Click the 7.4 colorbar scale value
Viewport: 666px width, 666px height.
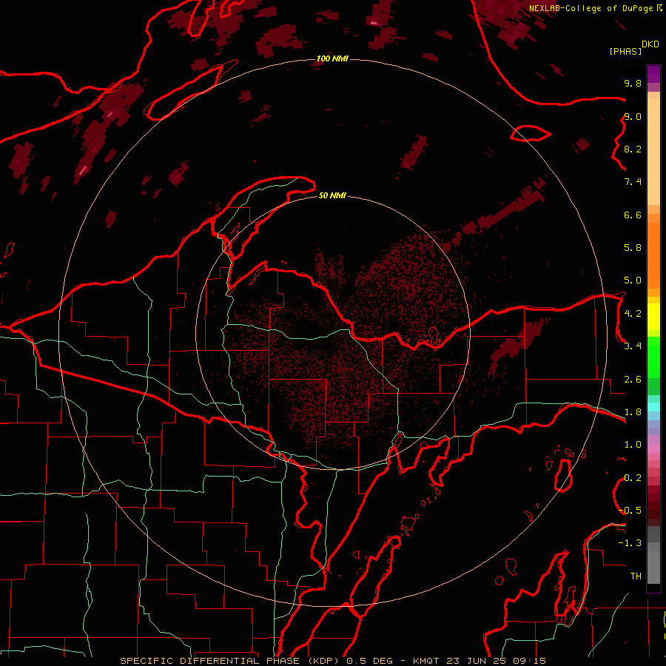[x=633, y=182]
